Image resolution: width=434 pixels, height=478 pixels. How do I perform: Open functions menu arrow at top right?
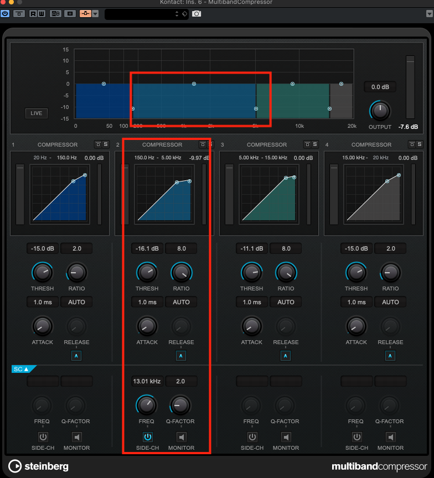click(430, 14)
